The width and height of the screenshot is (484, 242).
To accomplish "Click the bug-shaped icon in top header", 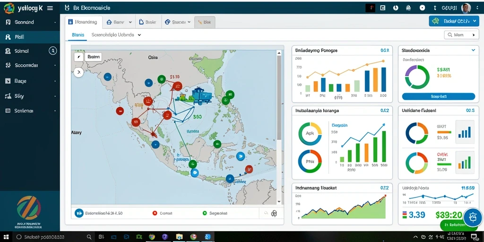I will pyautogui.click(x=409, y=8).
